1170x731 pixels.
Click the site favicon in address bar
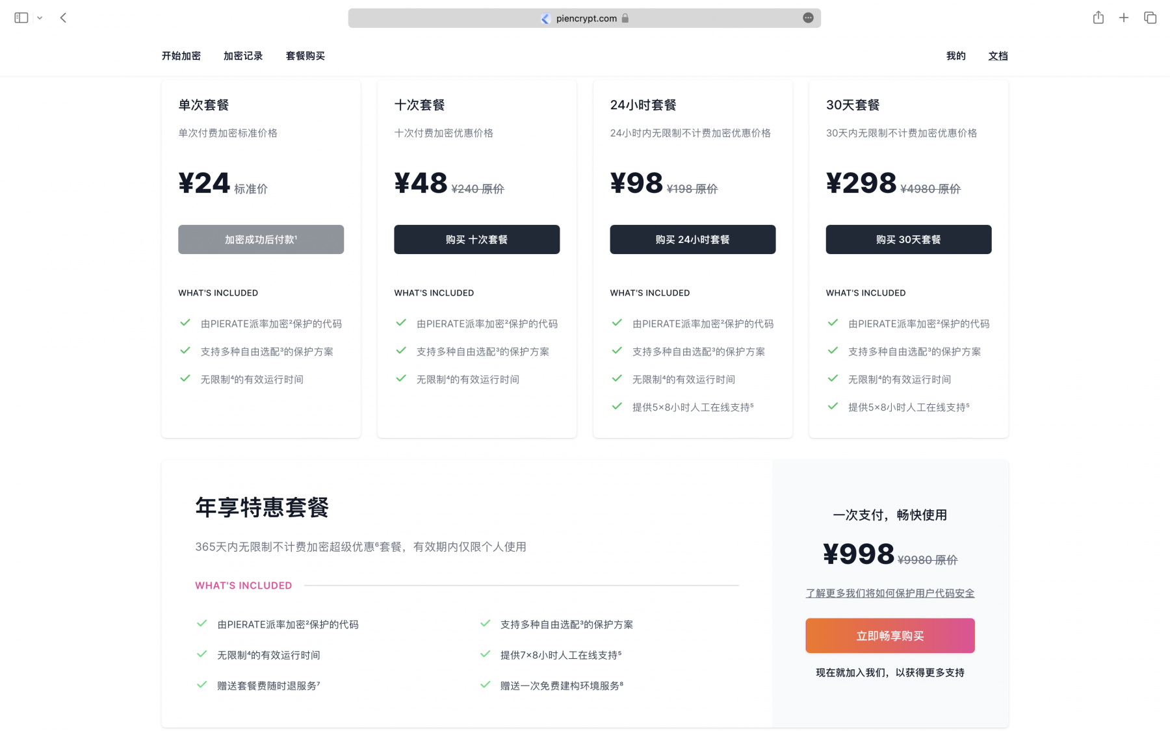pyautogui.click(x=546, y=18)
